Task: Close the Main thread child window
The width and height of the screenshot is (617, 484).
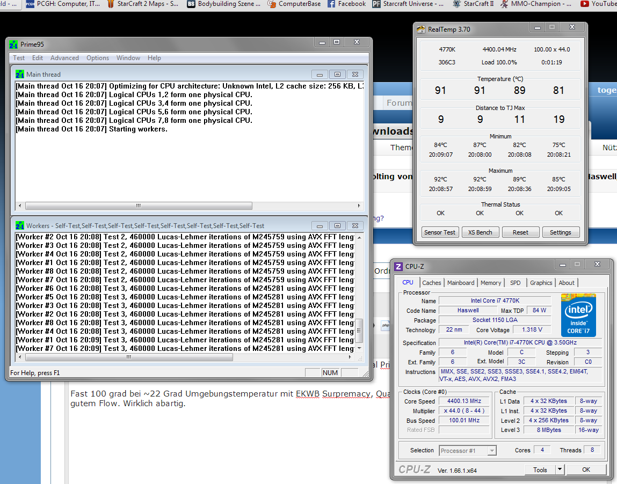Action: coord(355,74)
